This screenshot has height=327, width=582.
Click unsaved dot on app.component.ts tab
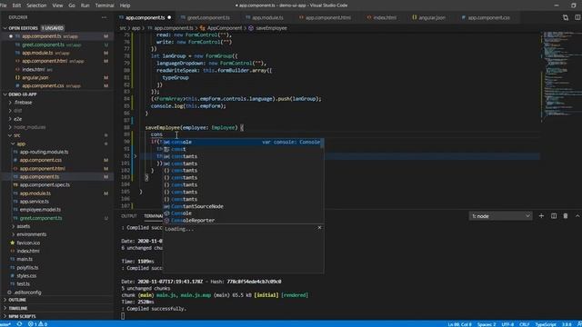click(x=169, y=17)
